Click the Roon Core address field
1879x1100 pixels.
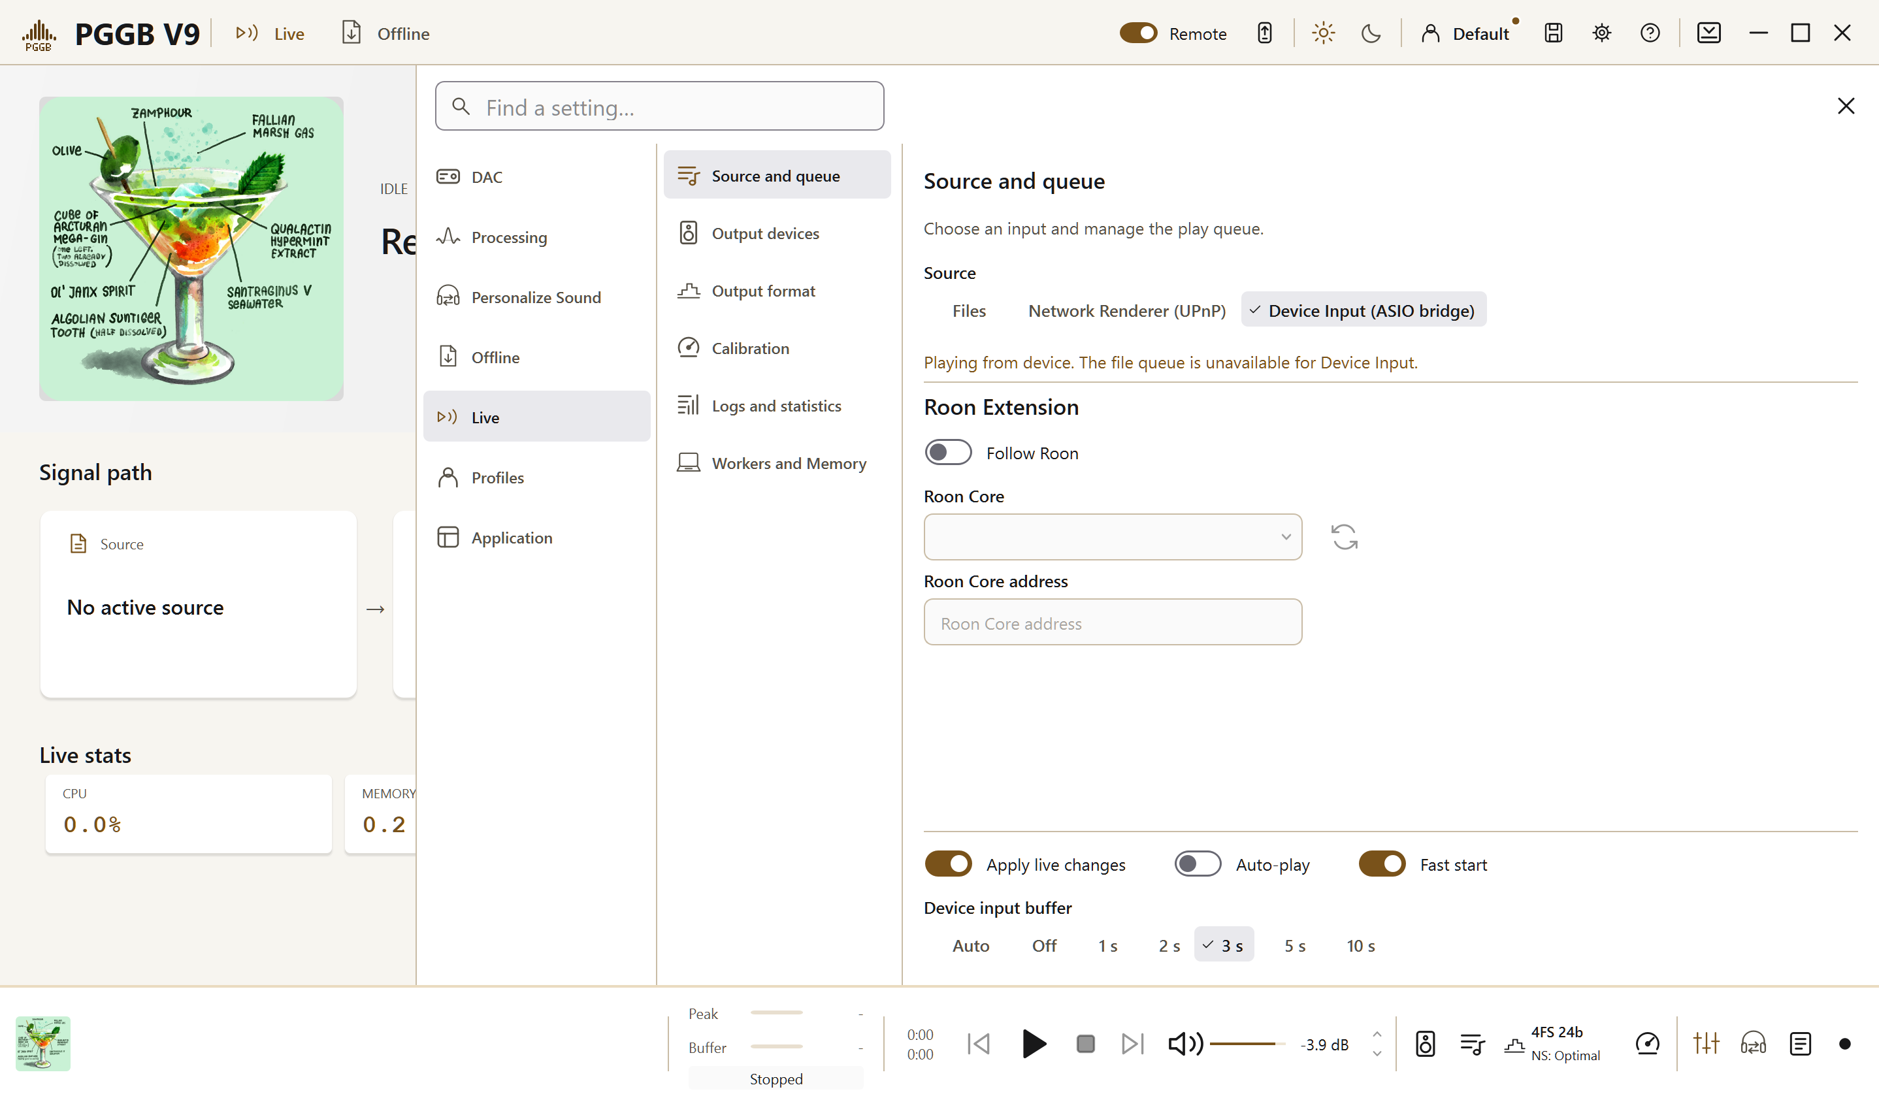pyautogui.click(x=1113, y=623)
